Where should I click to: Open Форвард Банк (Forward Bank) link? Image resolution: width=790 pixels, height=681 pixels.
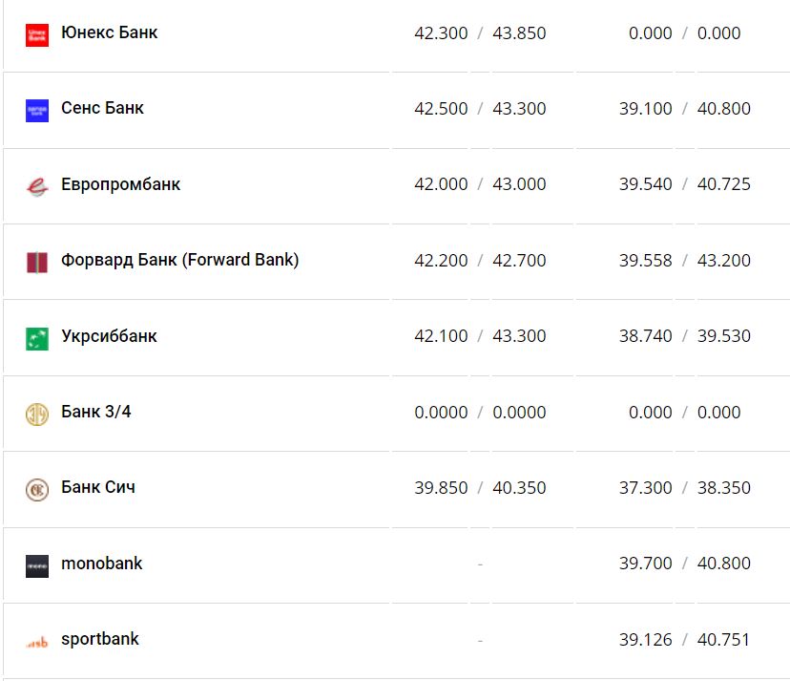[x=179, y=260]
